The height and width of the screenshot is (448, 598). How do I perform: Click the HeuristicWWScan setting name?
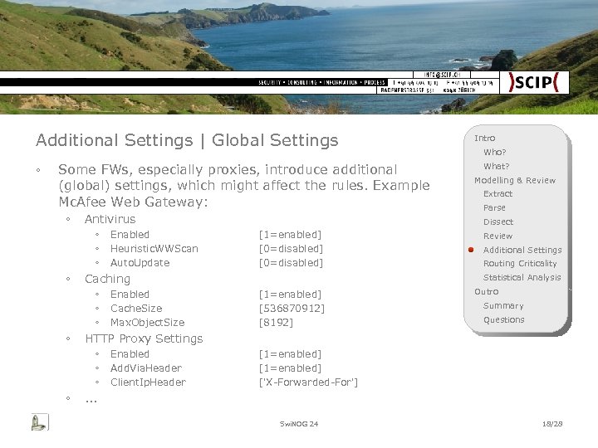click(154, 249)
